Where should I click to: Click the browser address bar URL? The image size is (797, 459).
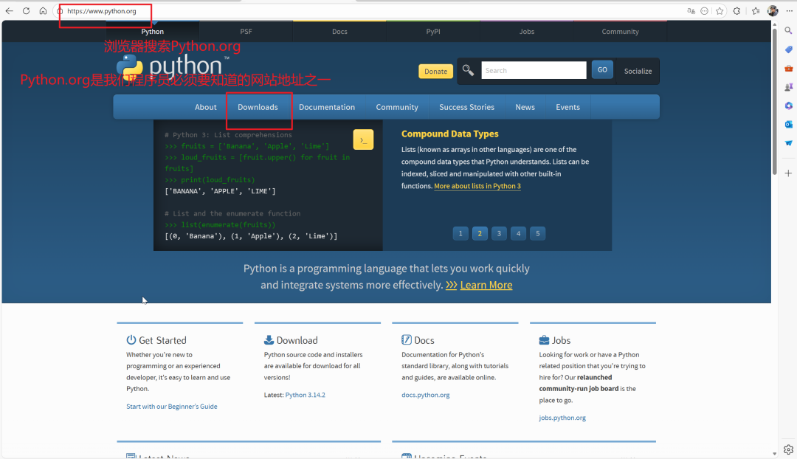[x=102, y=10]
